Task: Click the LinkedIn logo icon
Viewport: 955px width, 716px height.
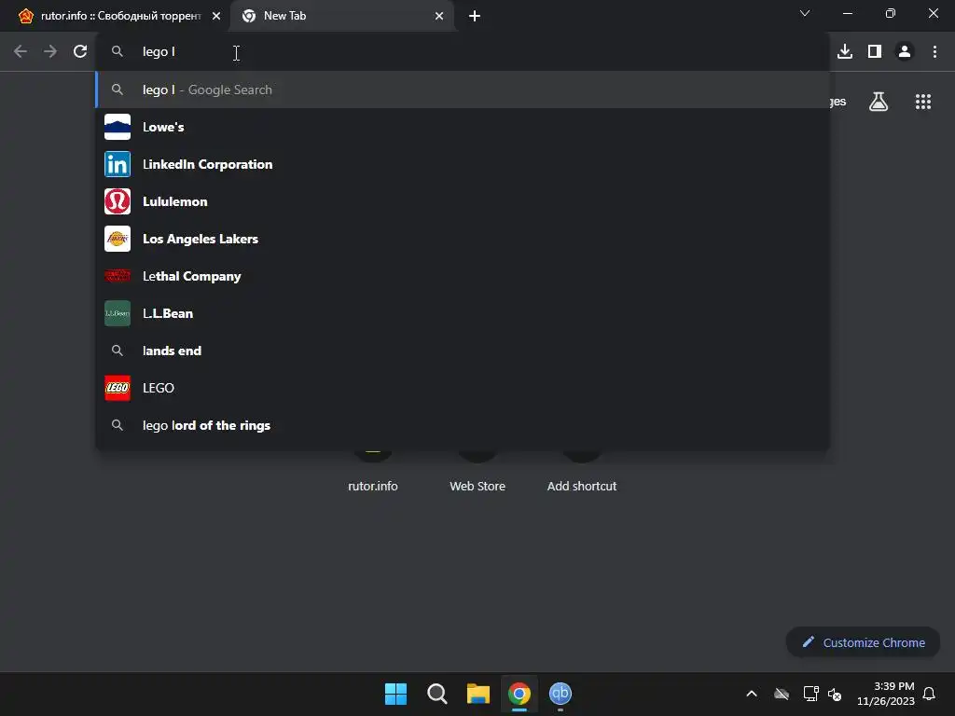Action: [x=117, y=164]
